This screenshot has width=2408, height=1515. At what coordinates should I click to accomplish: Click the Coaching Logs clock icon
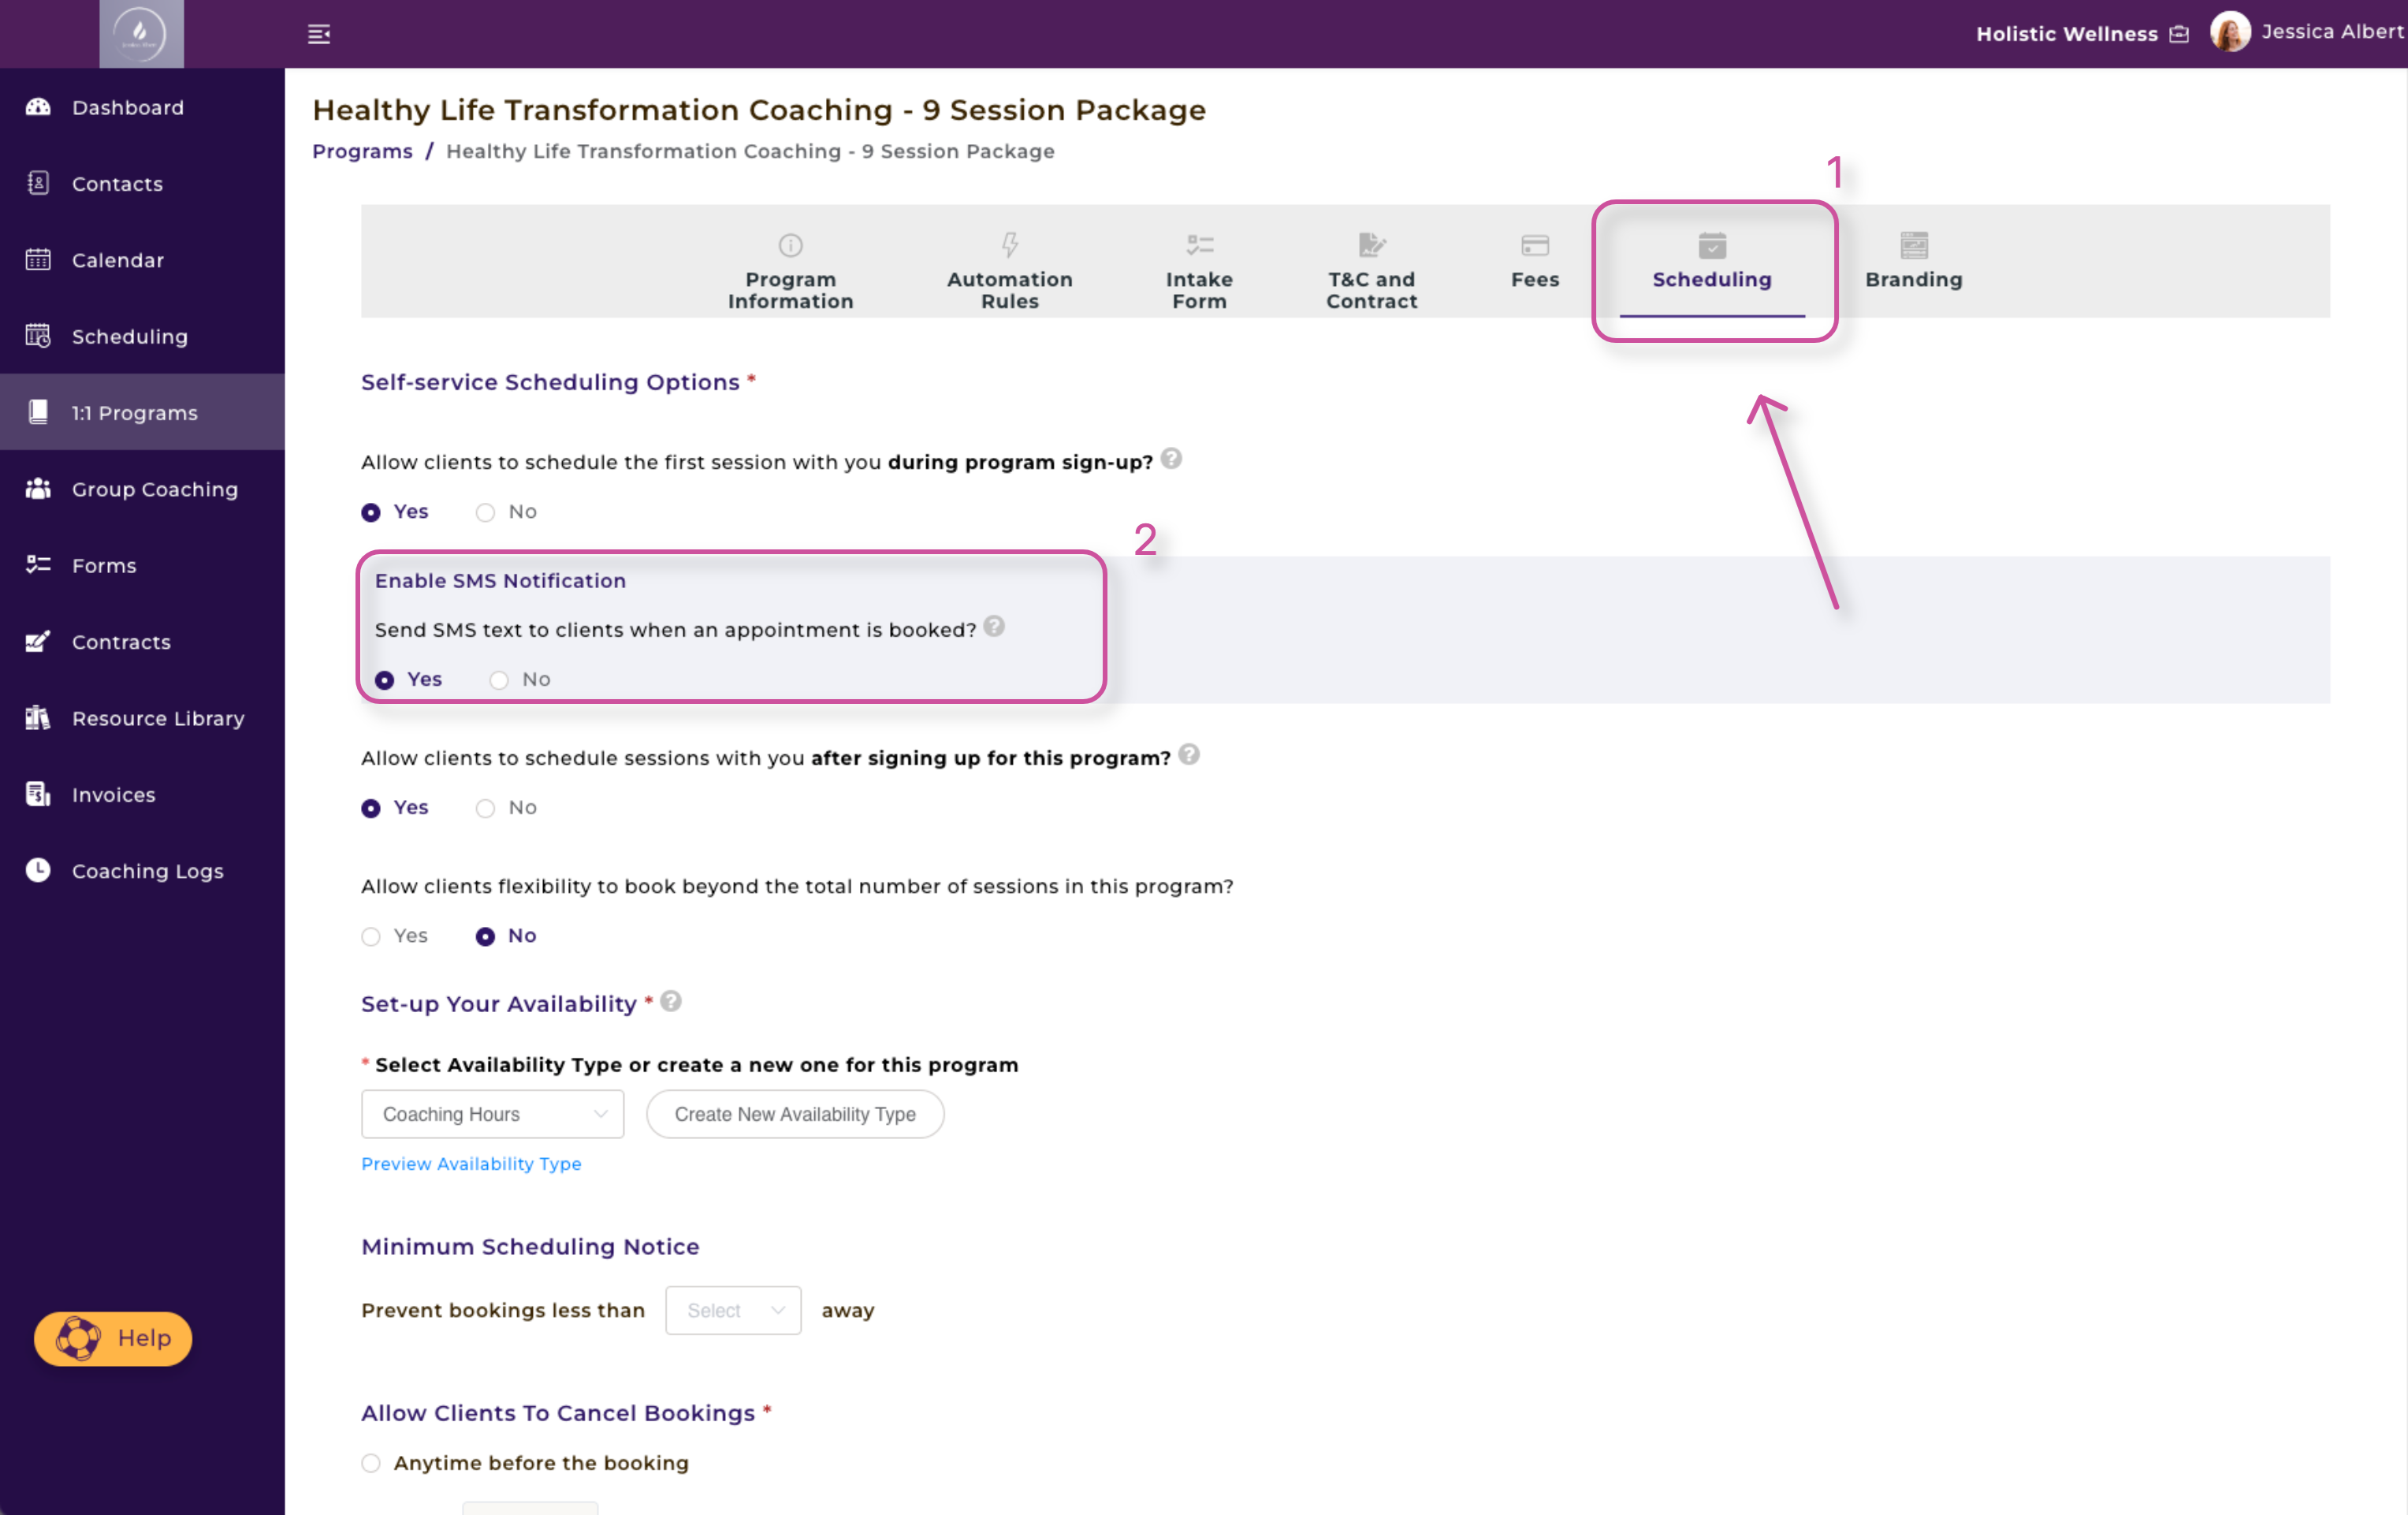coord(38,870)
